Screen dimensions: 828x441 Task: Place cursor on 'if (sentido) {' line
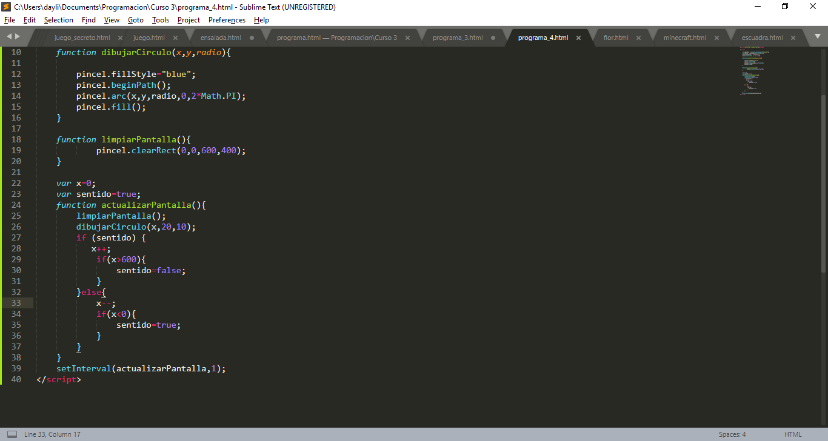[111, 237]
